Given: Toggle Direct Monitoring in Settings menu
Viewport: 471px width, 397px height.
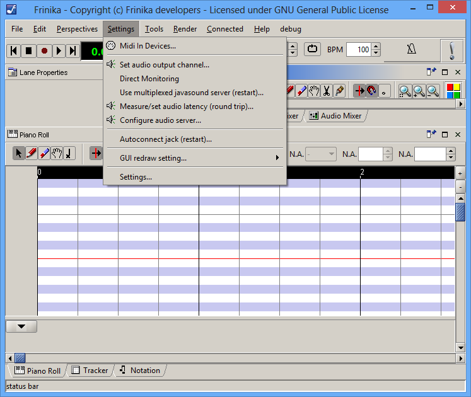Looking at the screenshot, I should click(x=149, y=79).
